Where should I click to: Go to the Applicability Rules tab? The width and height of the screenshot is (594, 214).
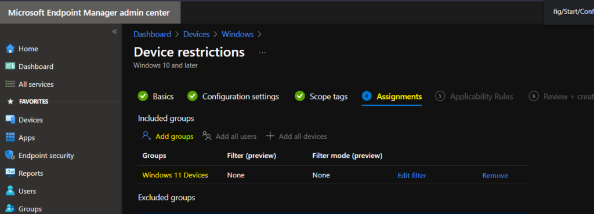point(481,97)
